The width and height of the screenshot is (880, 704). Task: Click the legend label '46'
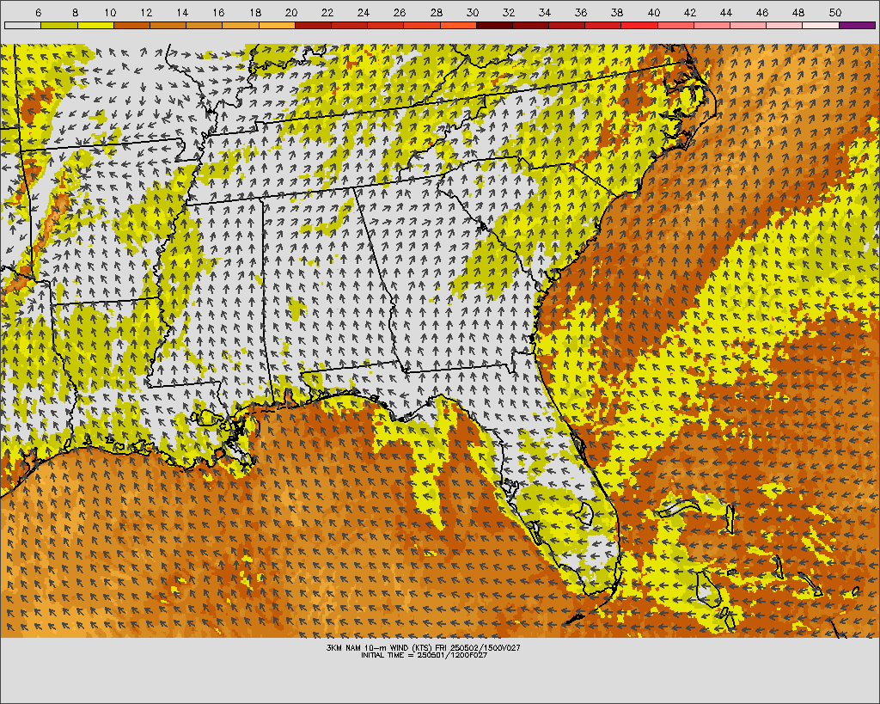point(762,12)
